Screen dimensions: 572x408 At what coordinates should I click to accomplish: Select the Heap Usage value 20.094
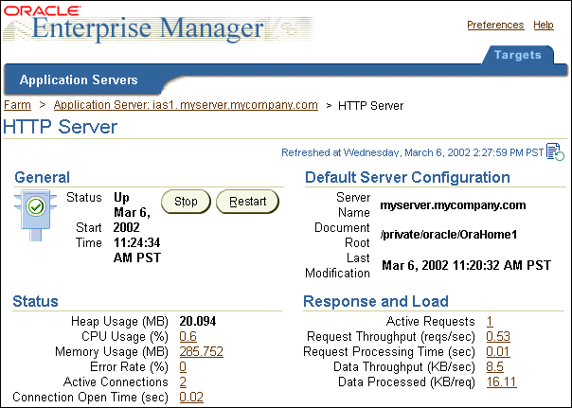[198, 321]
